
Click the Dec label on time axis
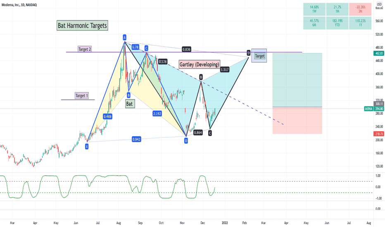click(202, 223)
